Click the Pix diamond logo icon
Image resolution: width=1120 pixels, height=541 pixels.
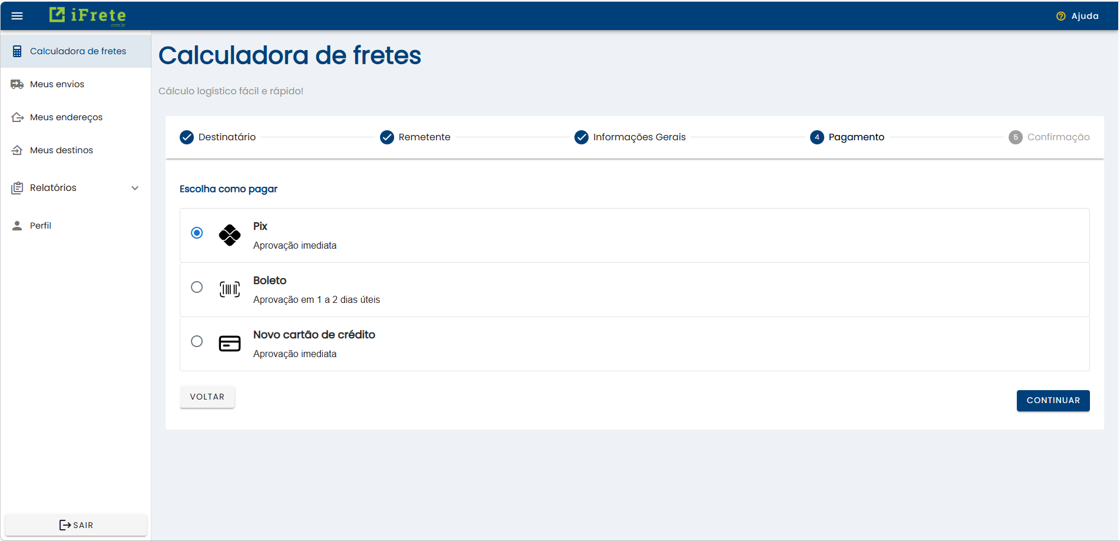click(x=229, y=235)
